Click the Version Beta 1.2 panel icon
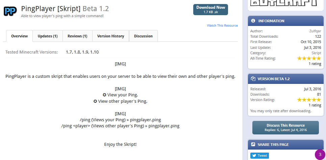Image resolution: width=326 pixels, height=160 pixels. coord(253,79)
